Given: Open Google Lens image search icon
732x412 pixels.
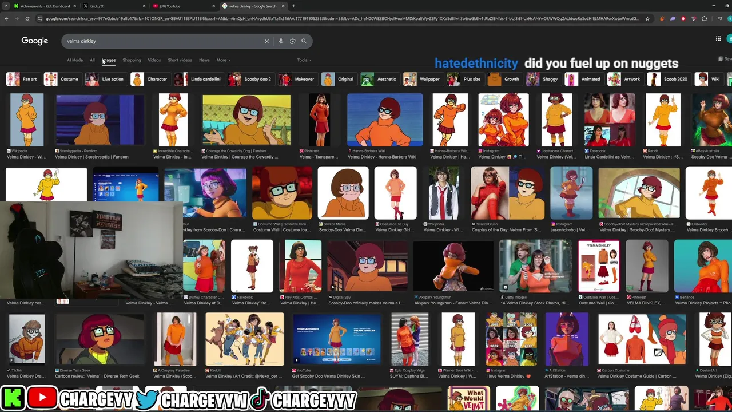Looking at the screenshot, I should coord(292,41).
